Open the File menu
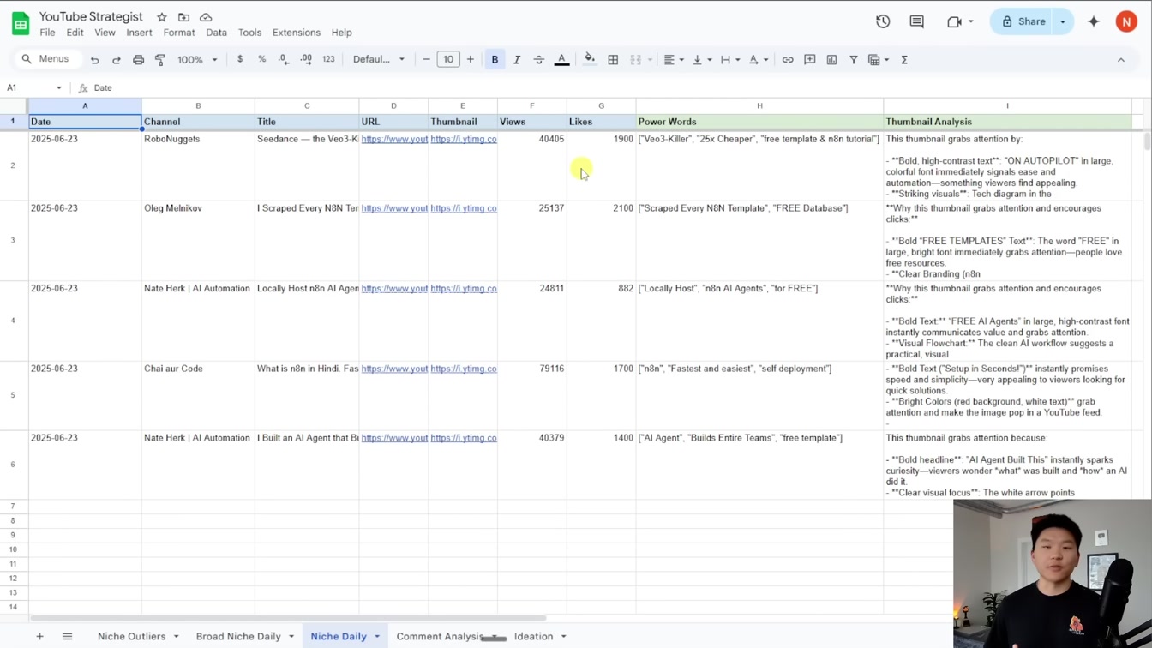This screenshot has width=1152, height=648. tap(47, 33)
